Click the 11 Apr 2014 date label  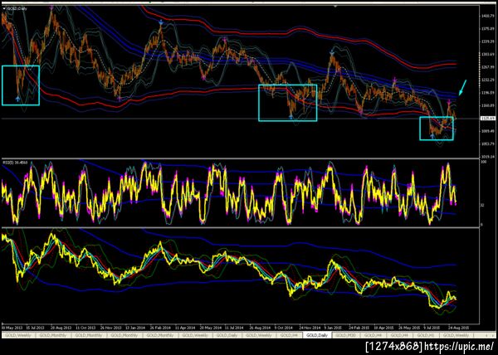pyautogui.click(x=185, y=327)
